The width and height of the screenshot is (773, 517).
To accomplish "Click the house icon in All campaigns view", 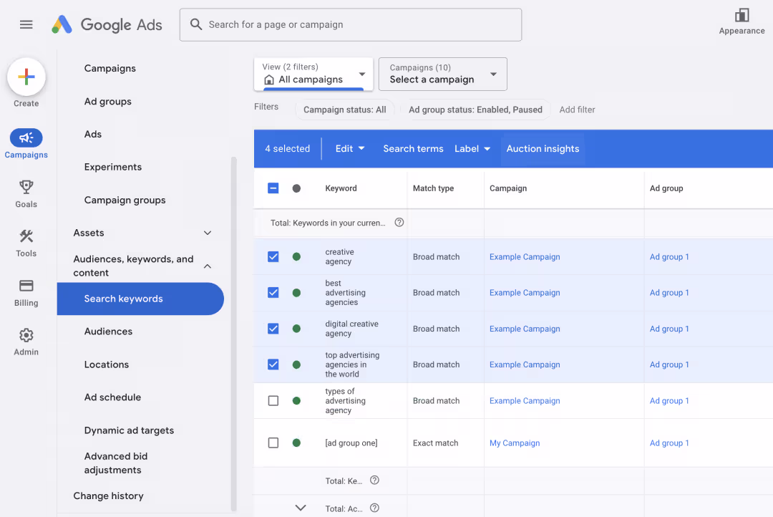I will (x=269, y=79).
